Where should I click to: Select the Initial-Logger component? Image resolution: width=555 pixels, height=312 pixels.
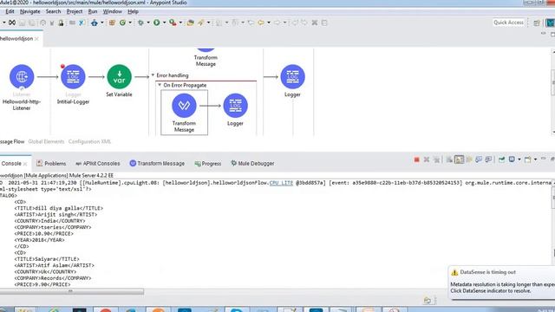73,77
